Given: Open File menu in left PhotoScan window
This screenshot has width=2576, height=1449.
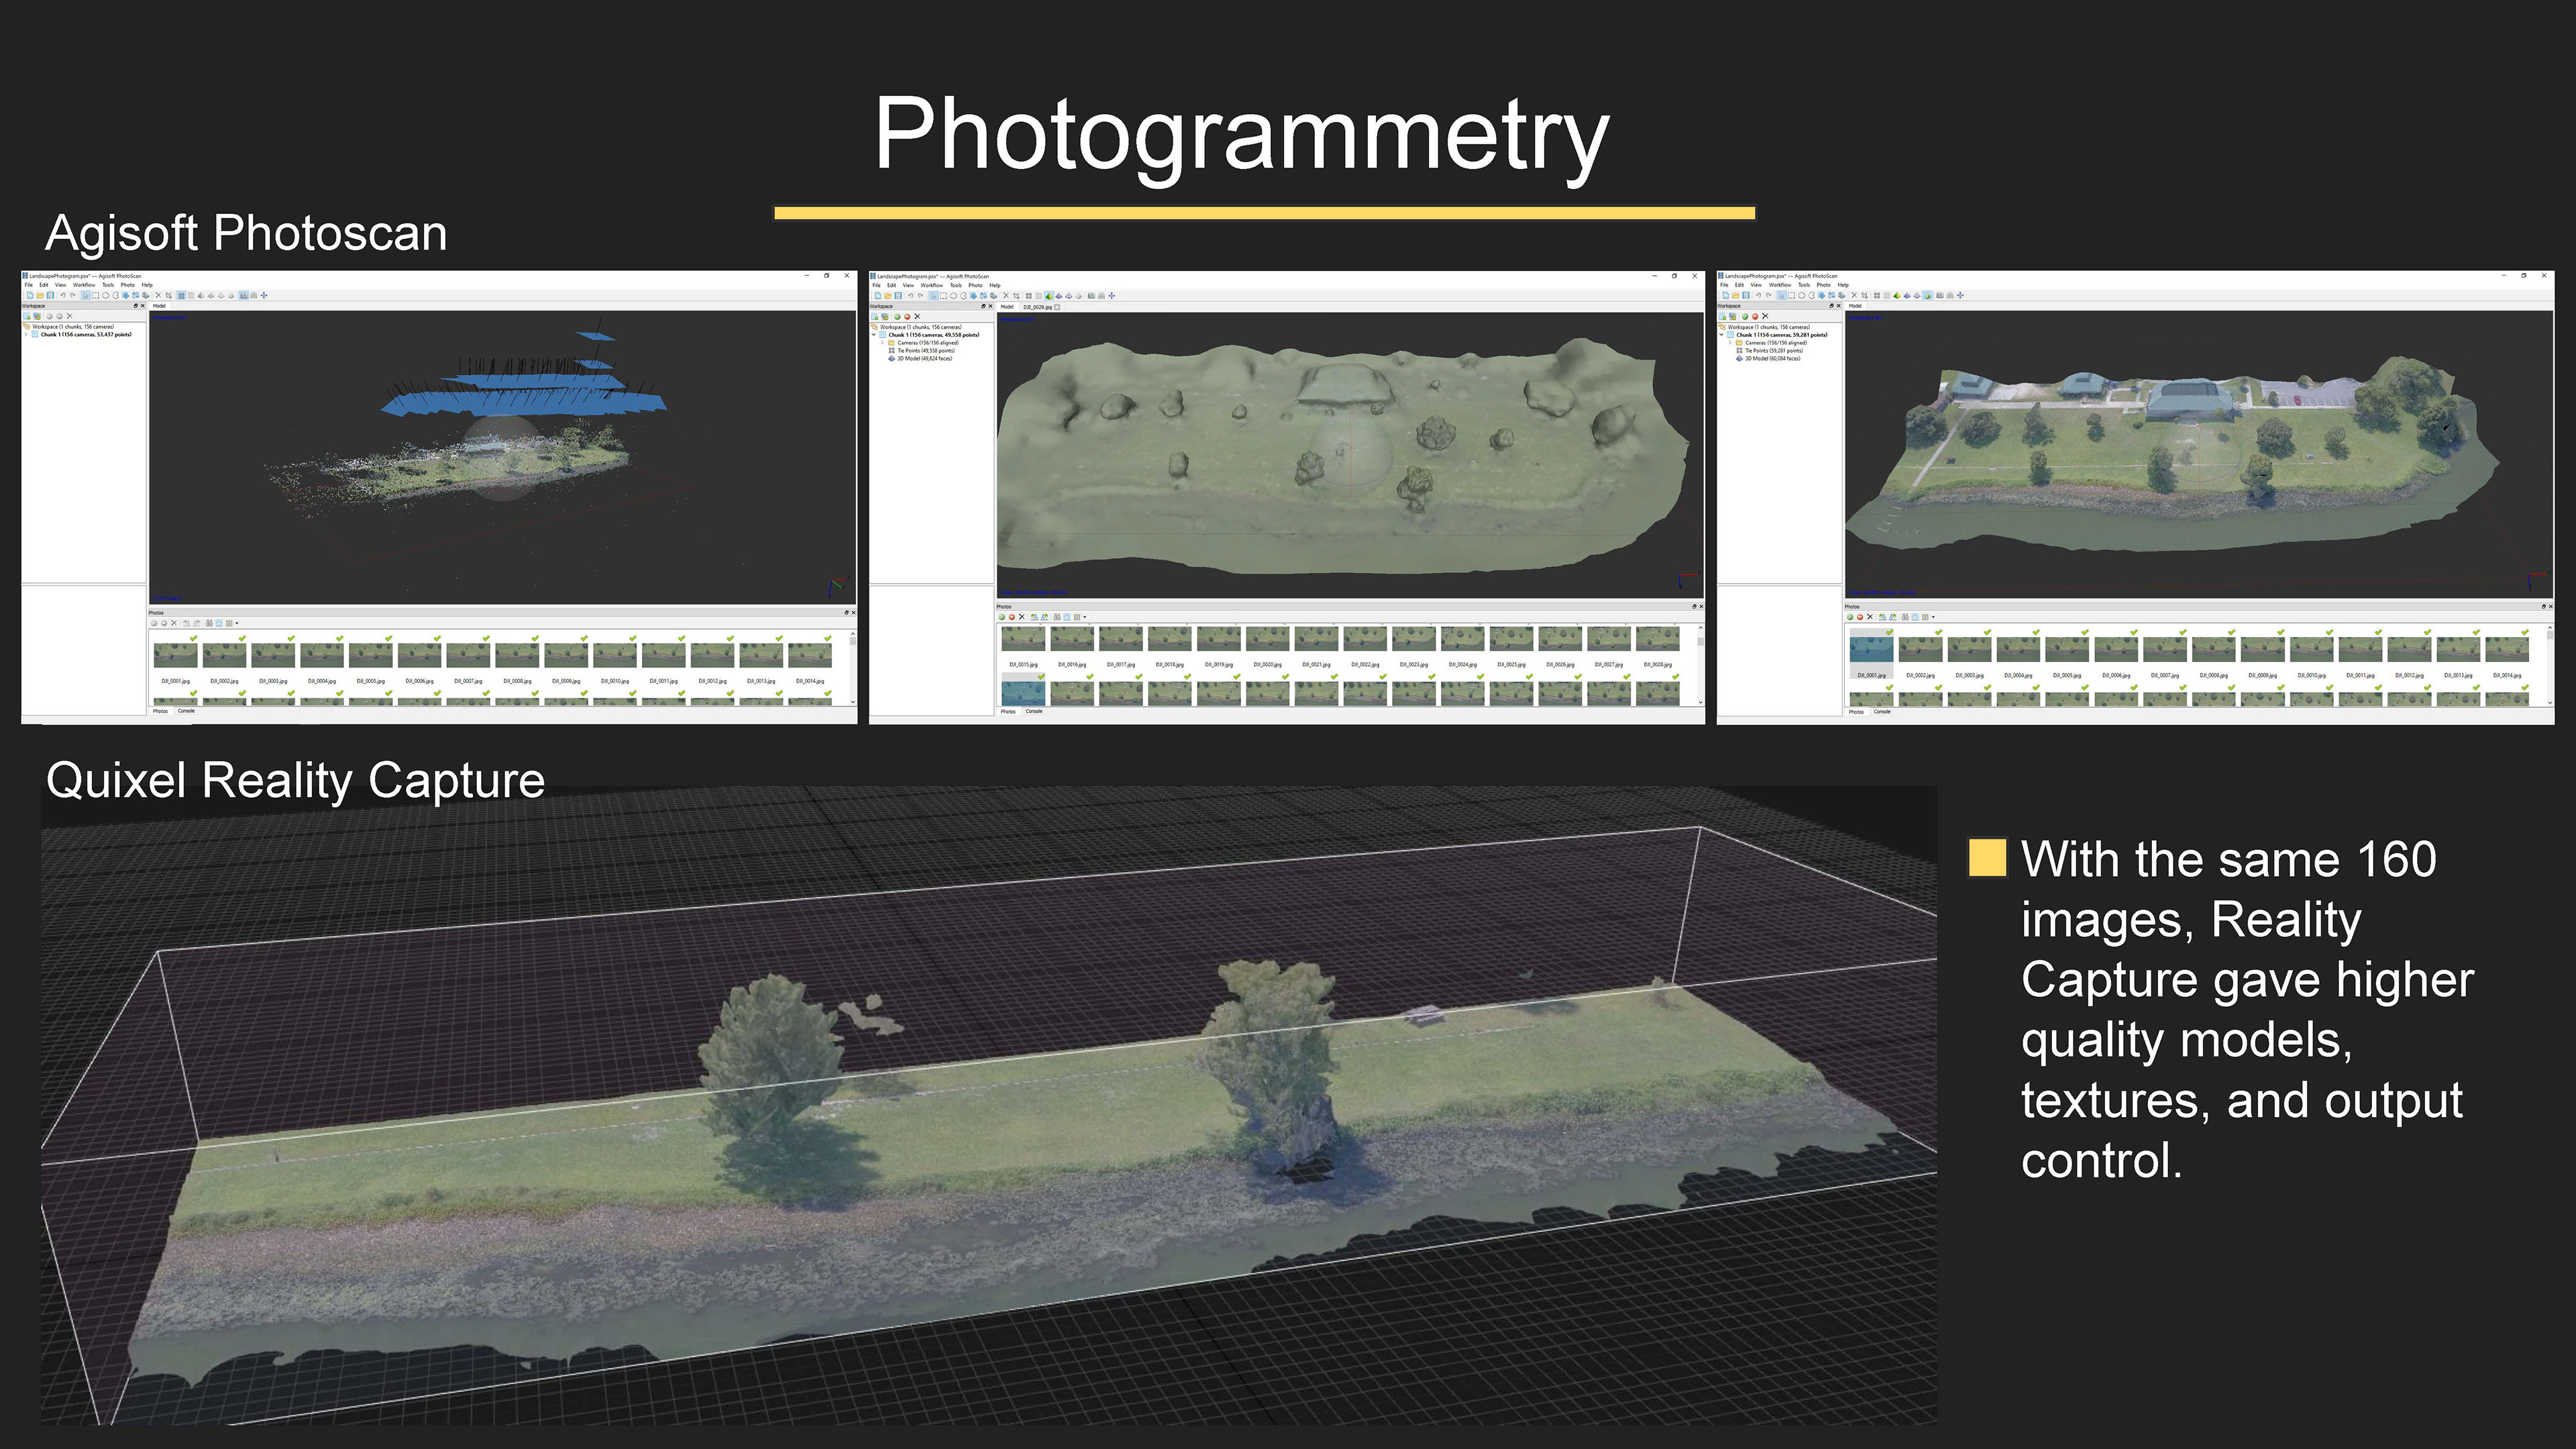Looking at the screenshot, I should (x=29, y=285).
